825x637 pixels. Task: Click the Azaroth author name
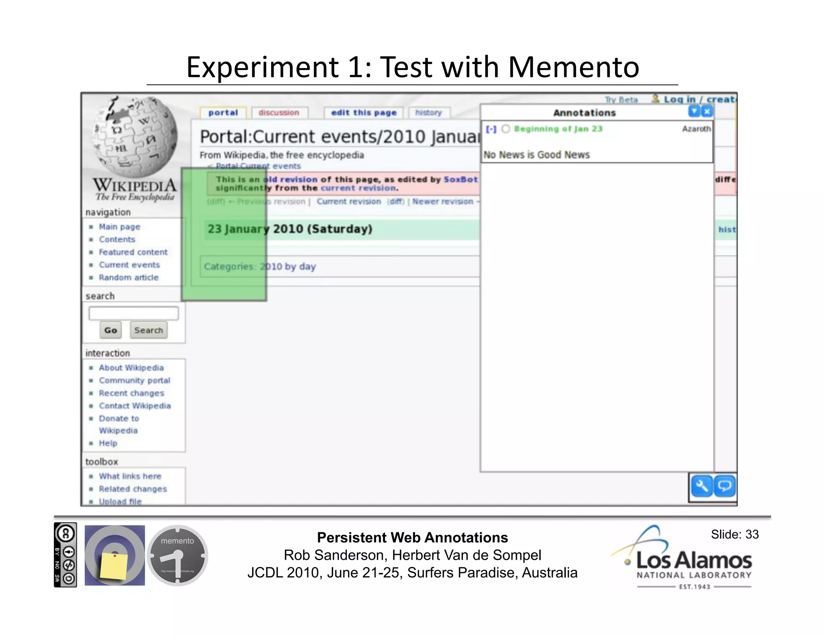696,128
